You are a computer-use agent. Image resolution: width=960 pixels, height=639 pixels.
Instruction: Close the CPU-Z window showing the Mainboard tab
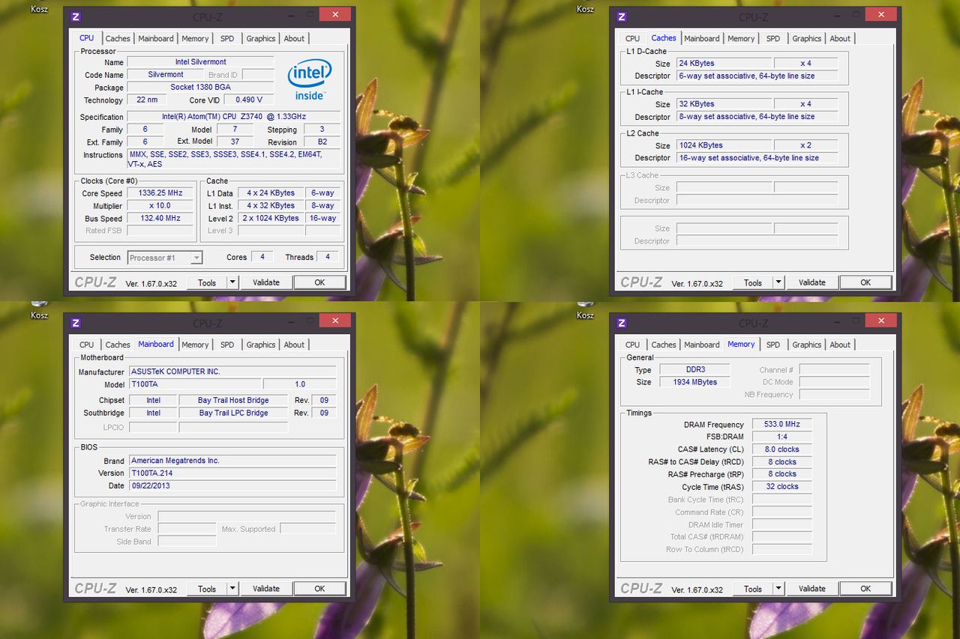(x=334, y=321)
